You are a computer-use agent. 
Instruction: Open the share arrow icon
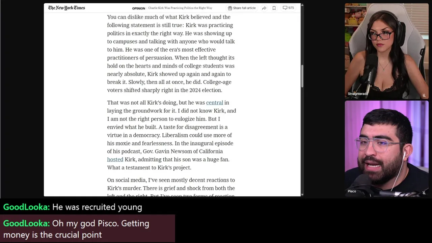pyautogui.click(x=264, y=8)
